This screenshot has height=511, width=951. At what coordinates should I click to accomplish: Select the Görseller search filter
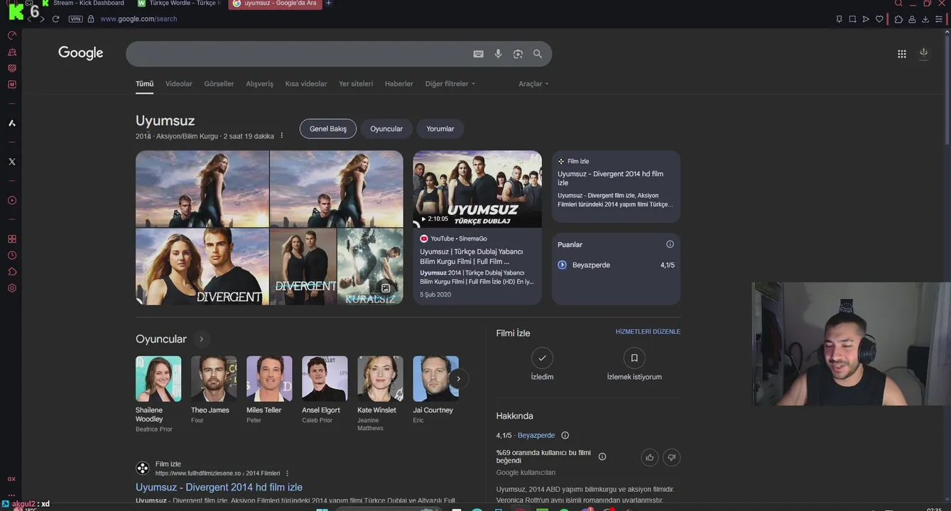tap(219, 84)
